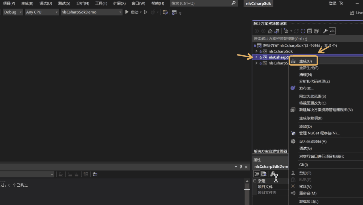363x205 pixels.
Task: Switch views icon in Solution Explorer toolbar
Action: (277, 31)
